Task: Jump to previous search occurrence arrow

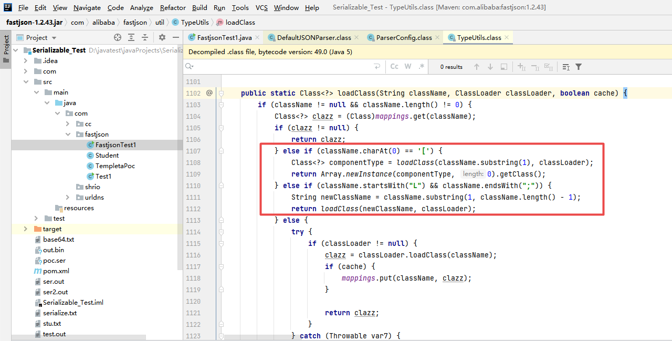Action: coord(477,67)
